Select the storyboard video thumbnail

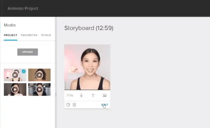(x=87, y=67)
